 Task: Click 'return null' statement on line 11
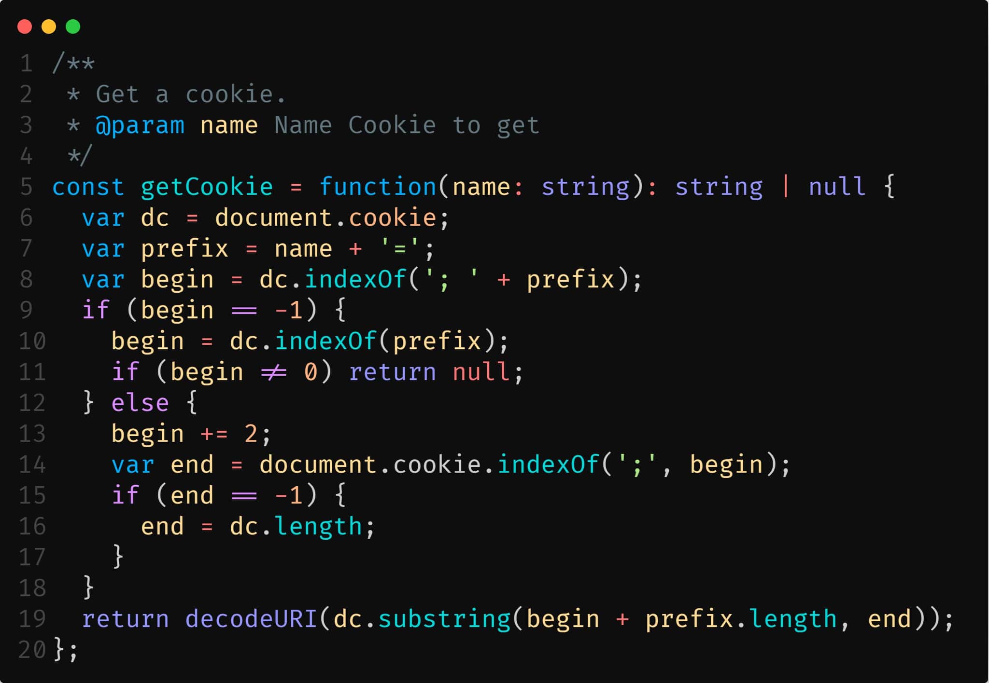pos(429,372)
